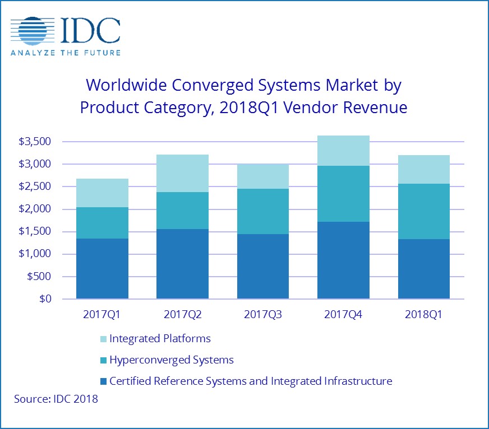Select the Integrated Platforms legend label text
Viewport: 489px width, 429px height.
point(160,338)
